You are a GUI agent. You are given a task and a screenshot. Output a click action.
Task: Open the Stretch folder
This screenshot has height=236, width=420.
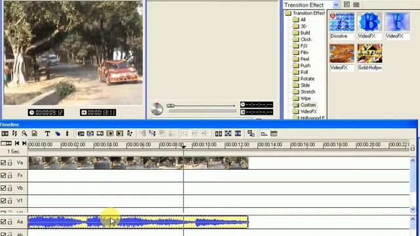pos(304,92)
